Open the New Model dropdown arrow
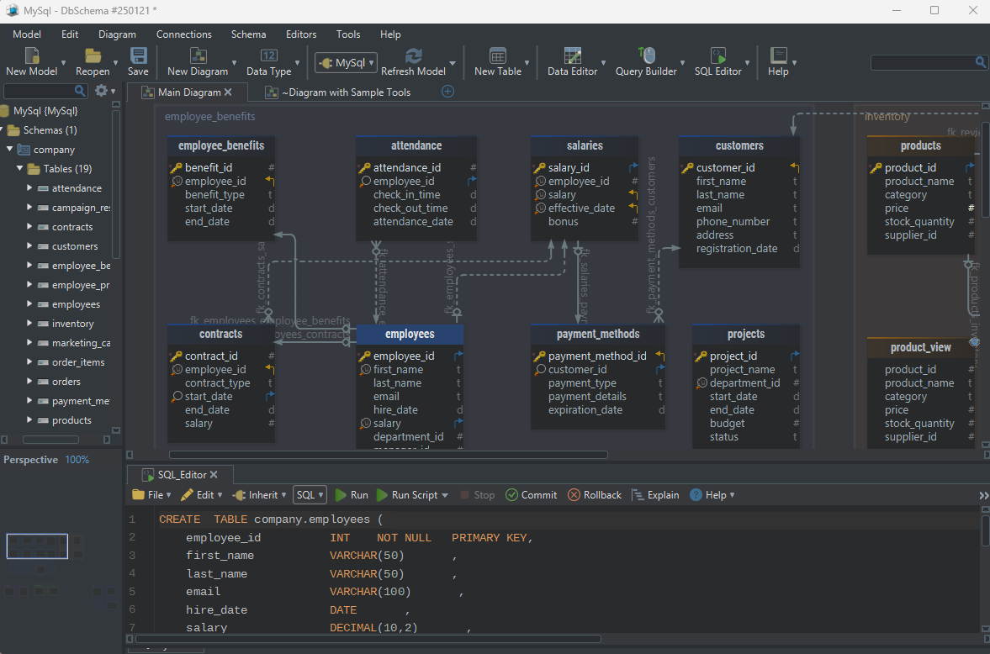990x654 pixels. click(62, 63)
